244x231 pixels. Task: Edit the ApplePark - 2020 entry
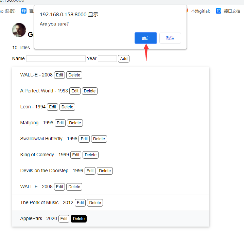coord(64,219)
